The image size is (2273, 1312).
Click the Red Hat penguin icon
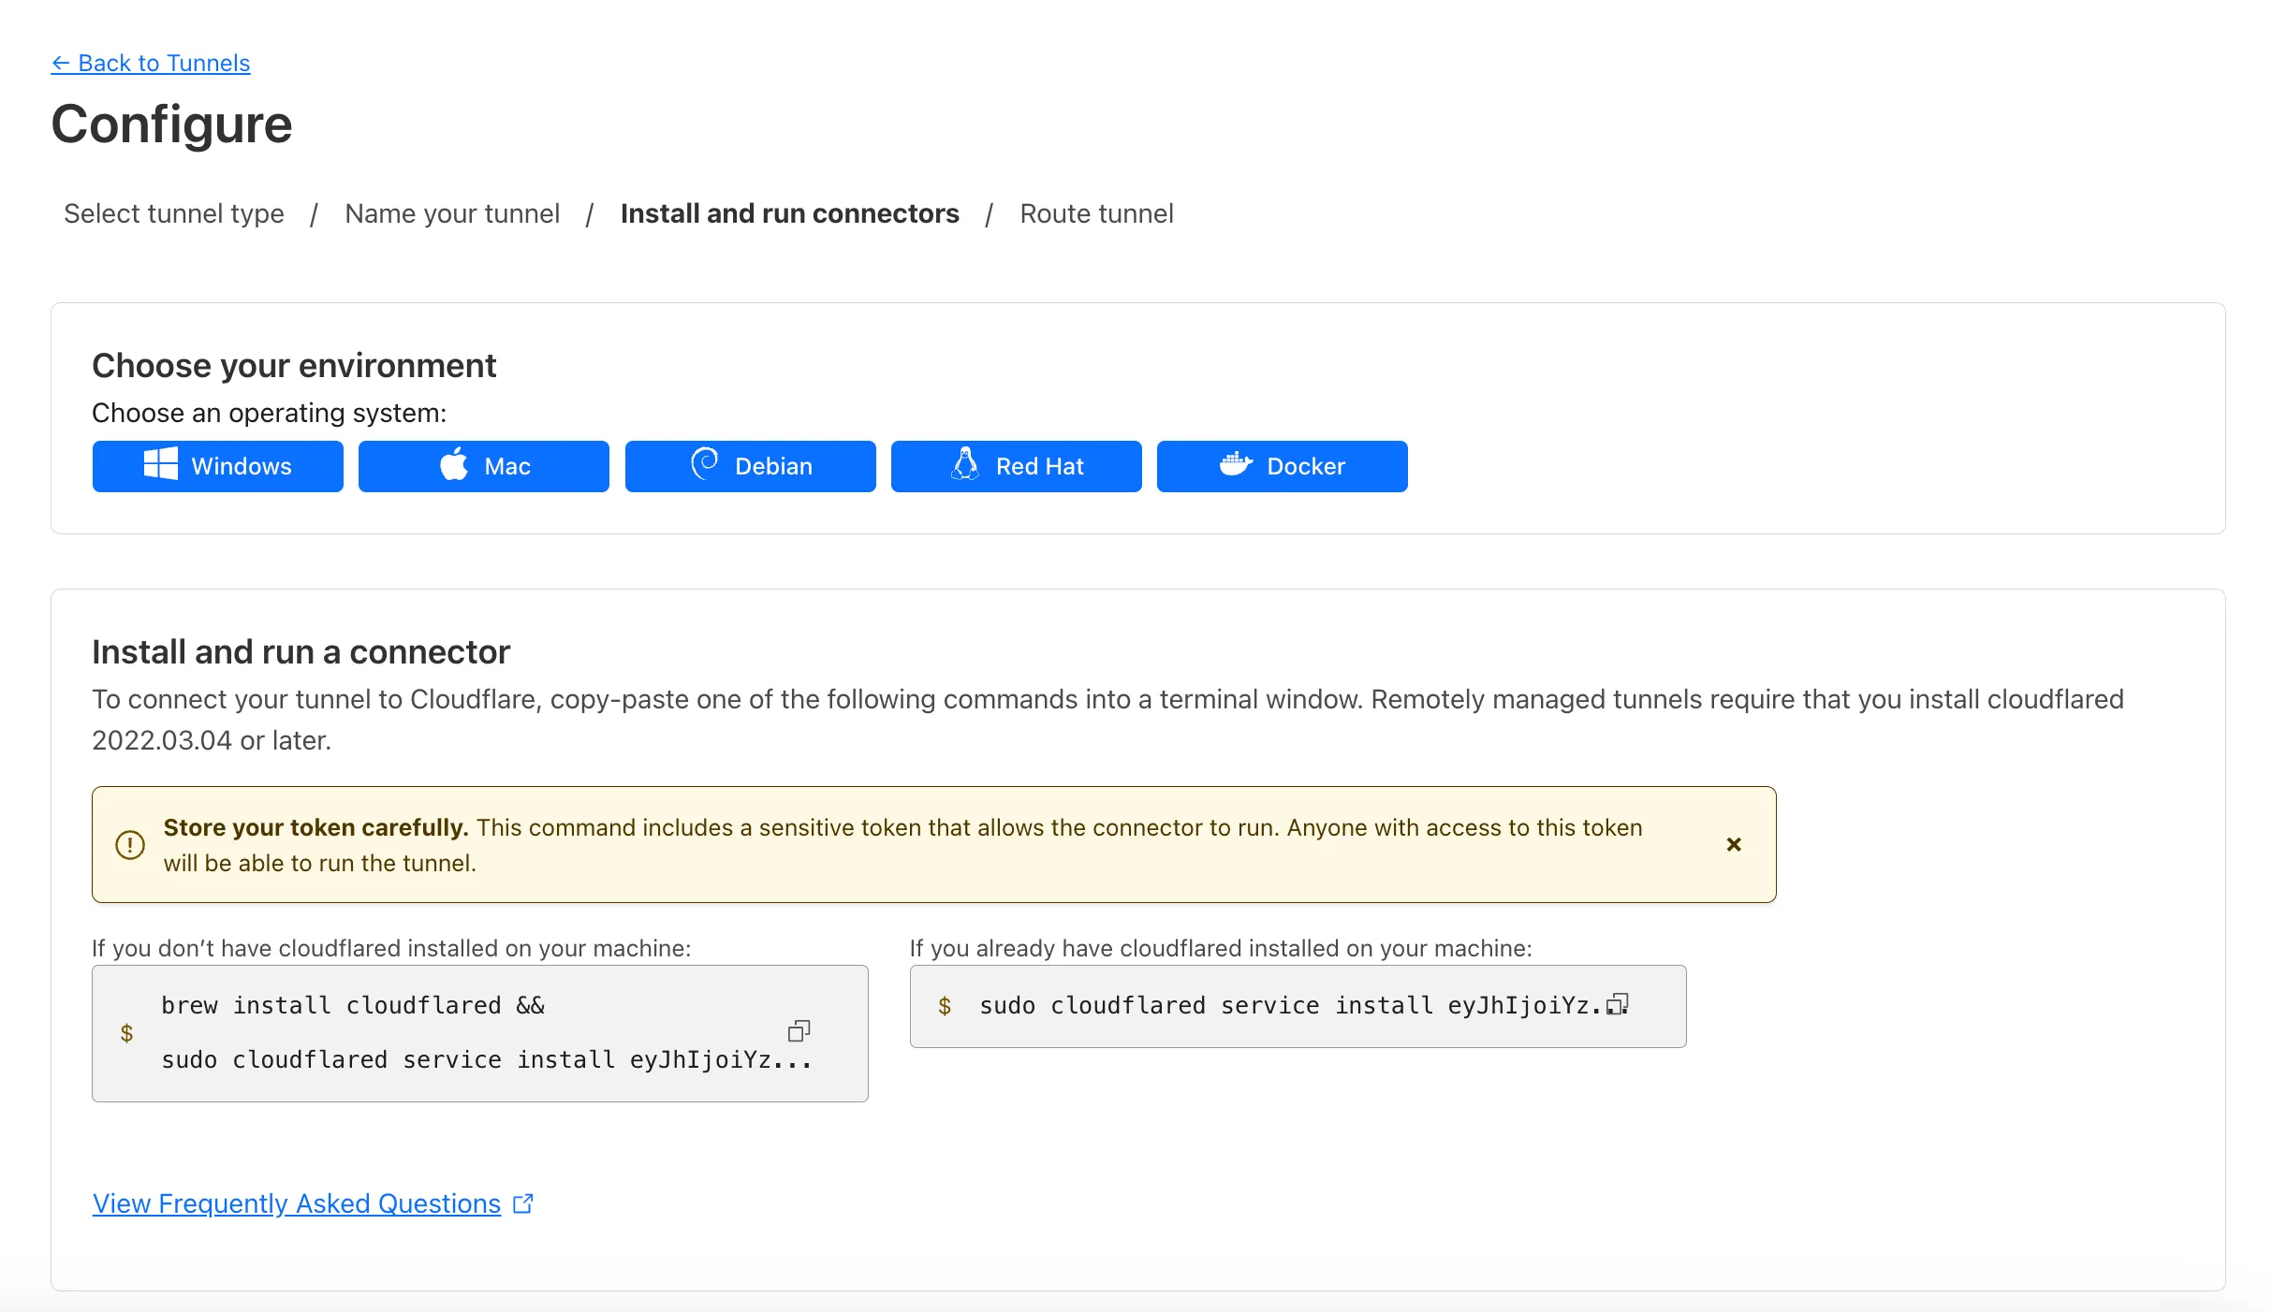coord(965,464)
